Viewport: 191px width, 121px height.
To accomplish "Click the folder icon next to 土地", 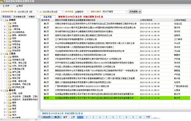I will [x=10, y=23].
